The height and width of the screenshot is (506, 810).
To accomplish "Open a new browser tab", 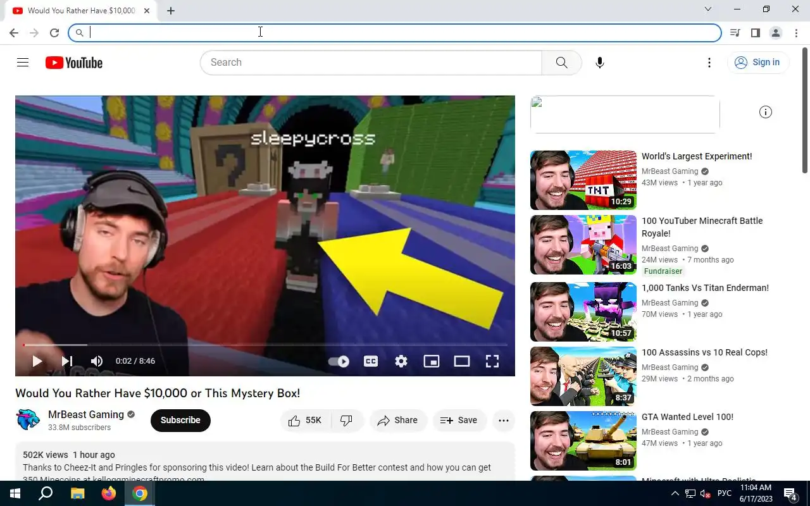I will pos(171,10).
